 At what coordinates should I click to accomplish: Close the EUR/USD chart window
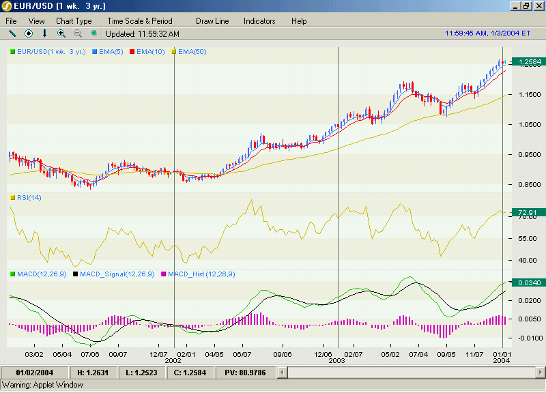tap(539, 6)
